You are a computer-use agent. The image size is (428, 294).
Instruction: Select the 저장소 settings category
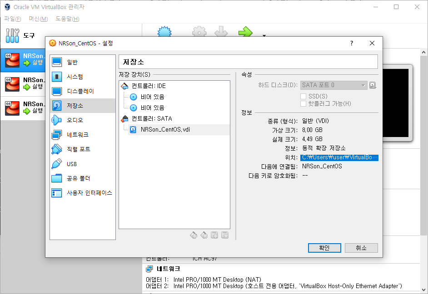[83, 106]
